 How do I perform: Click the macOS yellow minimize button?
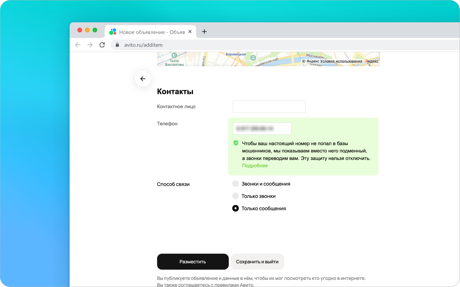87,30
